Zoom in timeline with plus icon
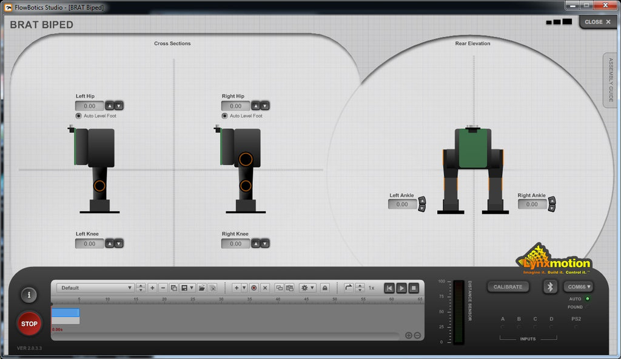Image resolution: width=621 pixels, height=359 pixels. (x=408, y=335)
